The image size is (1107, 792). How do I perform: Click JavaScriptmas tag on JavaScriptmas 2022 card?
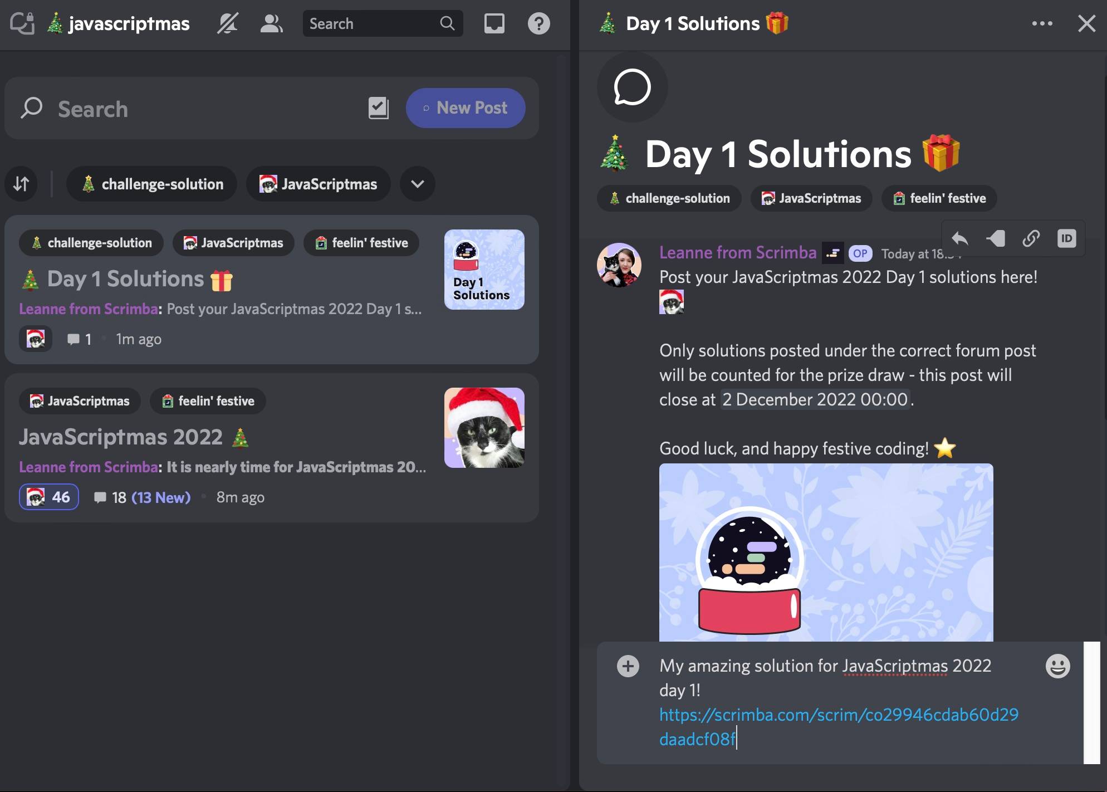(x=80, y=401)
